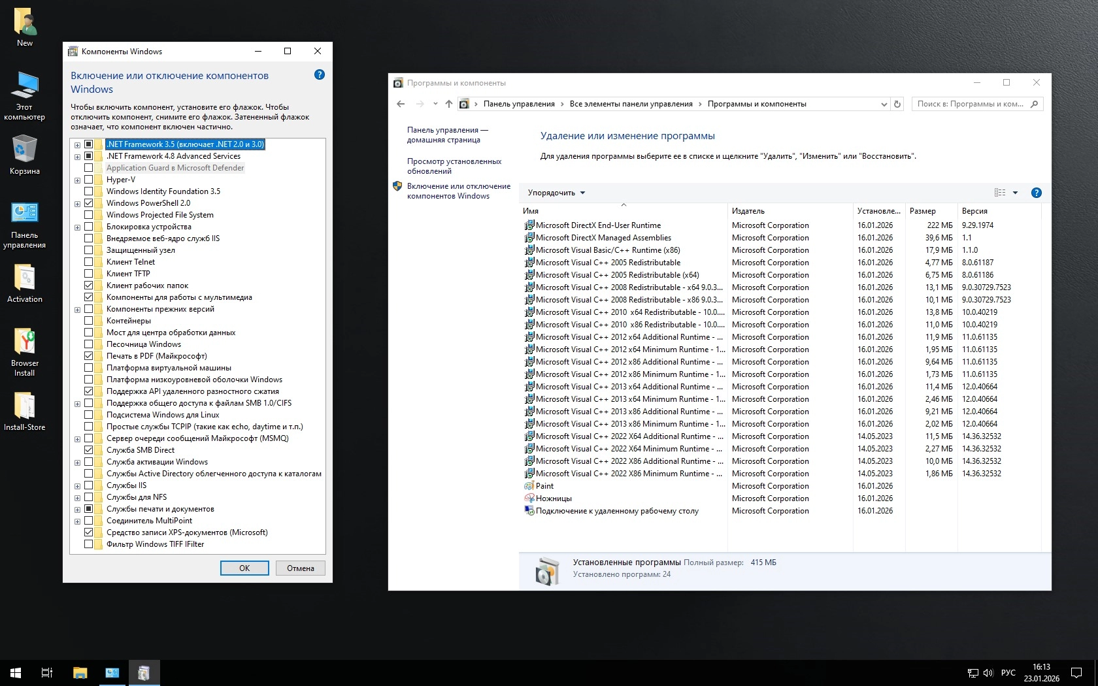Uncheck Windows PowerShell 2.0 checkbox
This screenshot has height=686, width=1098.
tap(88, 203)
